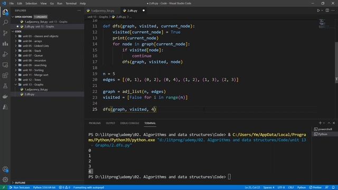This screenshot has width=338, height=190.
Task: Switch to the DEBUG CONSOLE tab
Action: point(129,123)
